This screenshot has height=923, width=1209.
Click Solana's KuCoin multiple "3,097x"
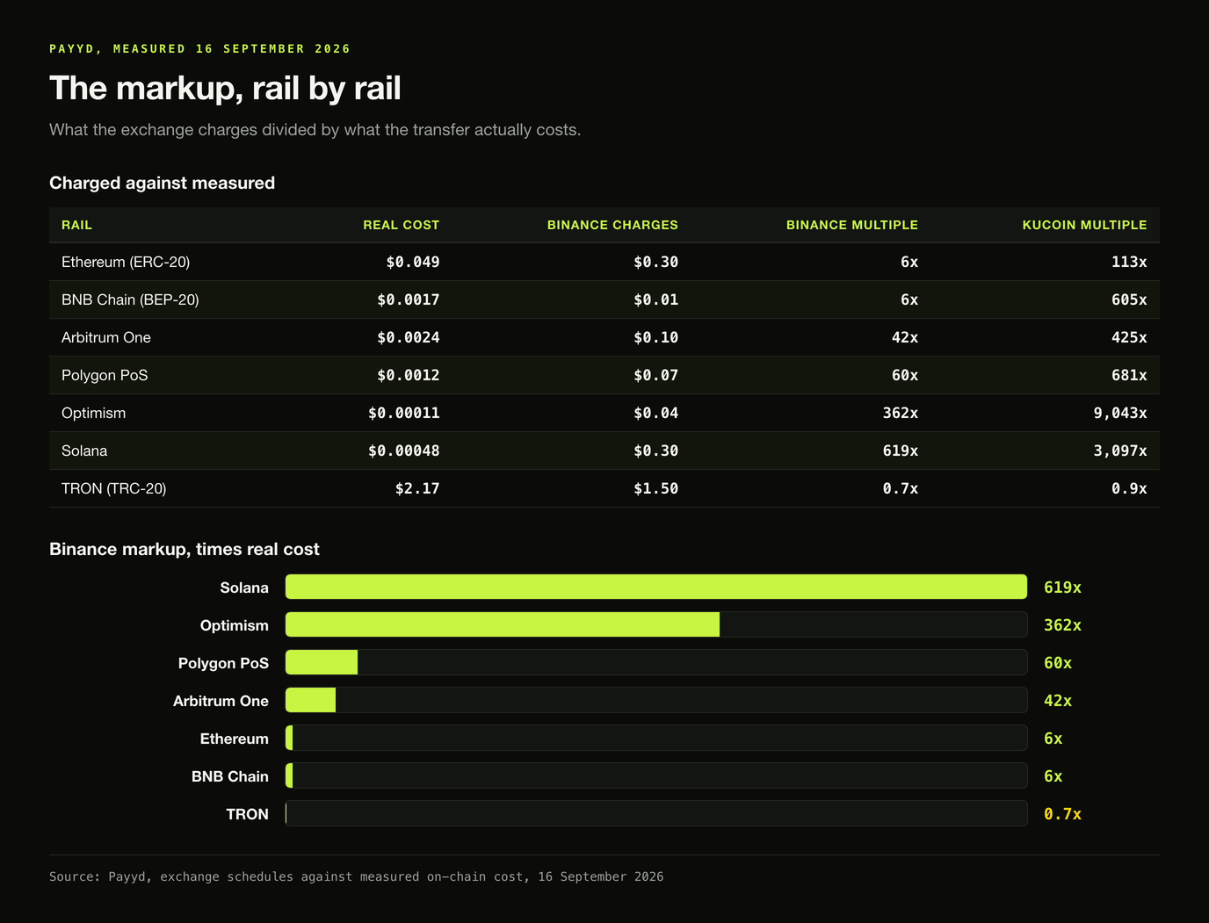(x=1120, y=451)
